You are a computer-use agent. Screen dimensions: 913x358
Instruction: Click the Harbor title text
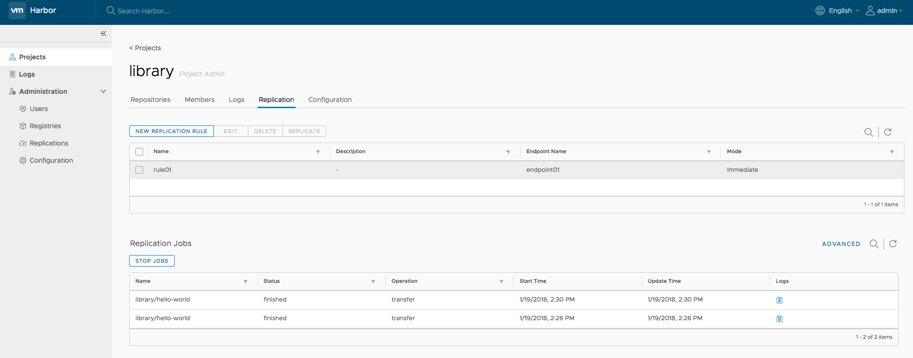coord(43,10)
